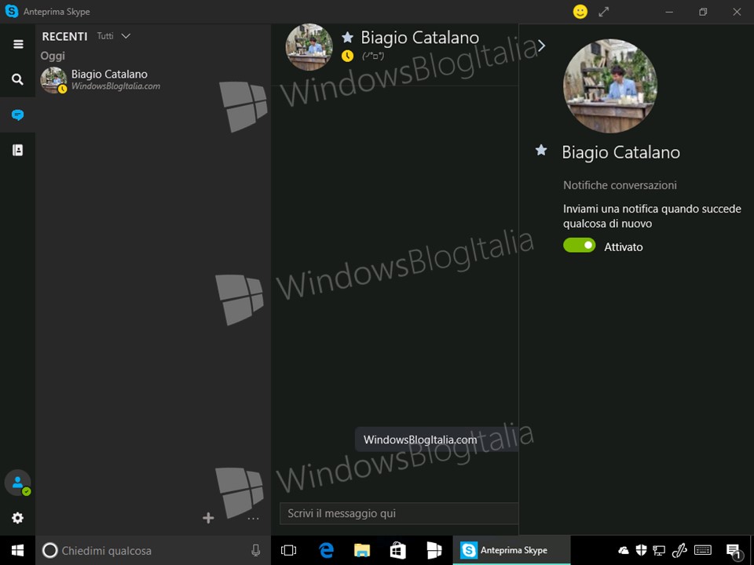Click the pen workspace tray icon
754x565 pixels.
pyautogui.click(x=679, y=551)
